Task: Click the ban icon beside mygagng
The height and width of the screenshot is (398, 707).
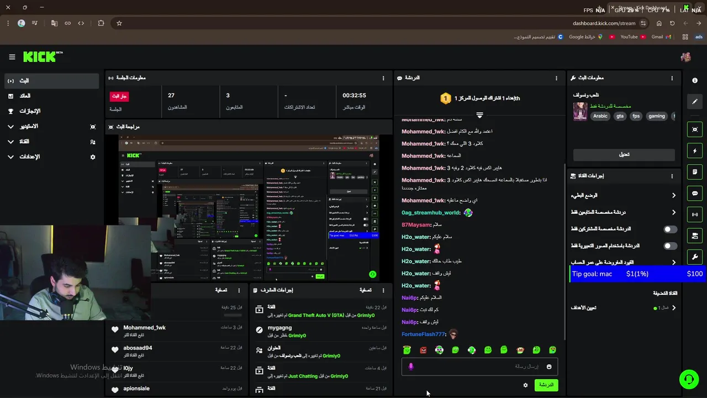Action: 260,330
